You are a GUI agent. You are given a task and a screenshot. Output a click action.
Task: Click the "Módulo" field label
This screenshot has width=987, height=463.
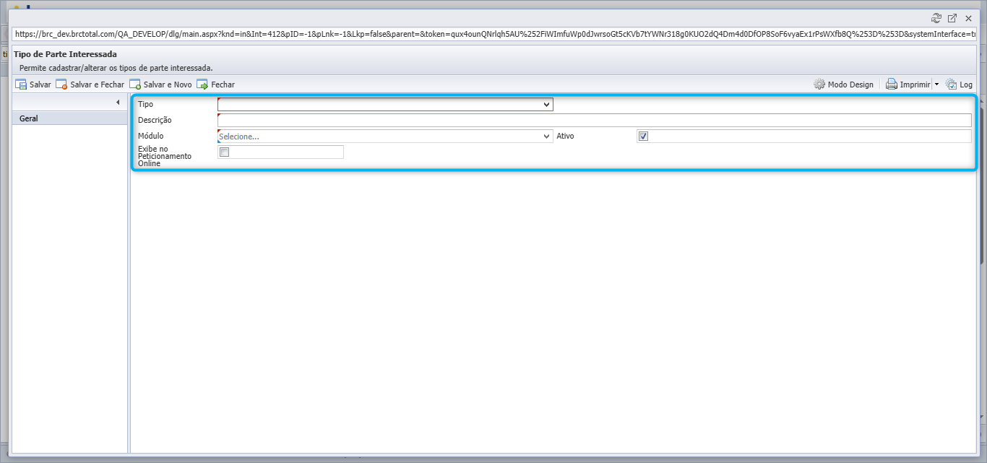151,136
